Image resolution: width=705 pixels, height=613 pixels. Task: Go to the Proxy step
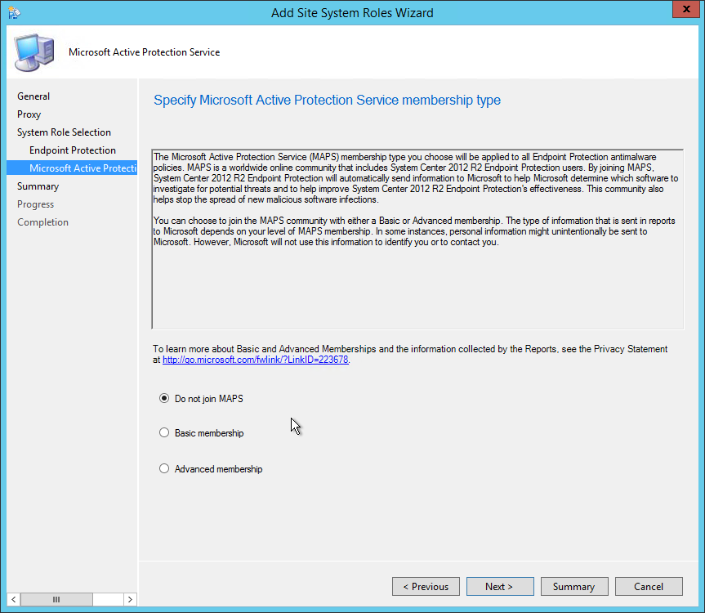tap(29, 114)
